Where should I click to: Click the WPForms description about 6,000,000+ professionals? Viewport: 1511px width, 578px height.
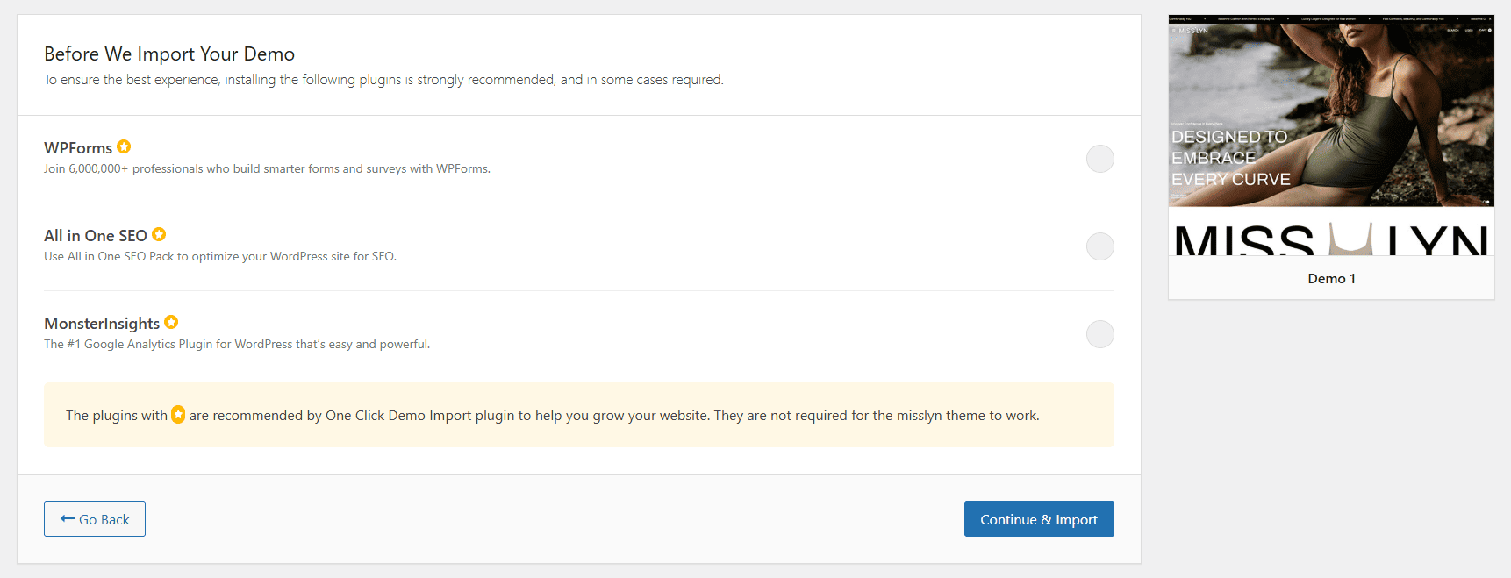(x=267, y=168)
